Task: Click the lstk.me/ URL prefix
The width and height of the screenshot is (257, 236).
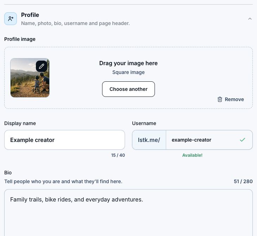Action: [x=149, y=140]
